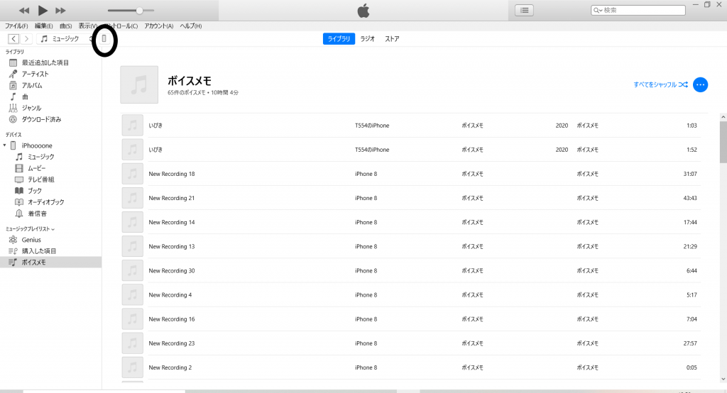Select New Recording 21 row

(x=411, y=198)
